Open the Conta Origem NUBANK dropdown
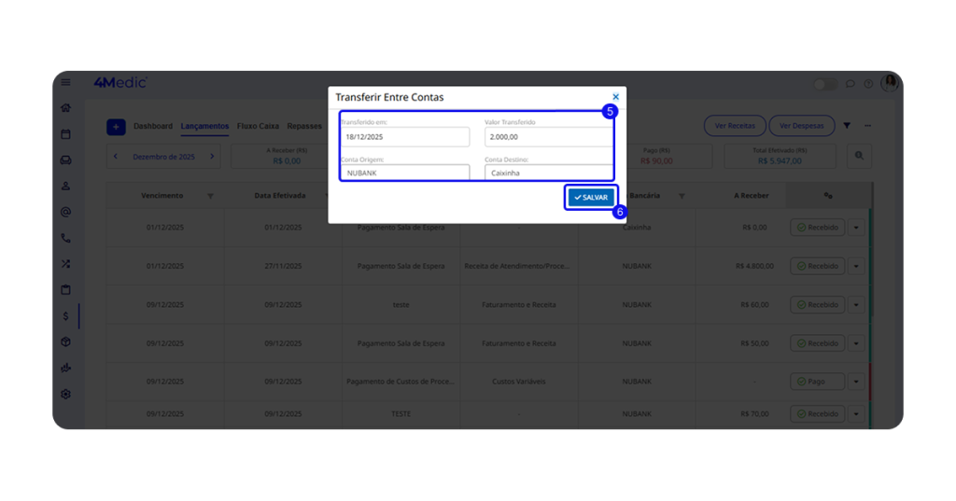The width and height of the screenshot is (956, 501). (404, 173)
